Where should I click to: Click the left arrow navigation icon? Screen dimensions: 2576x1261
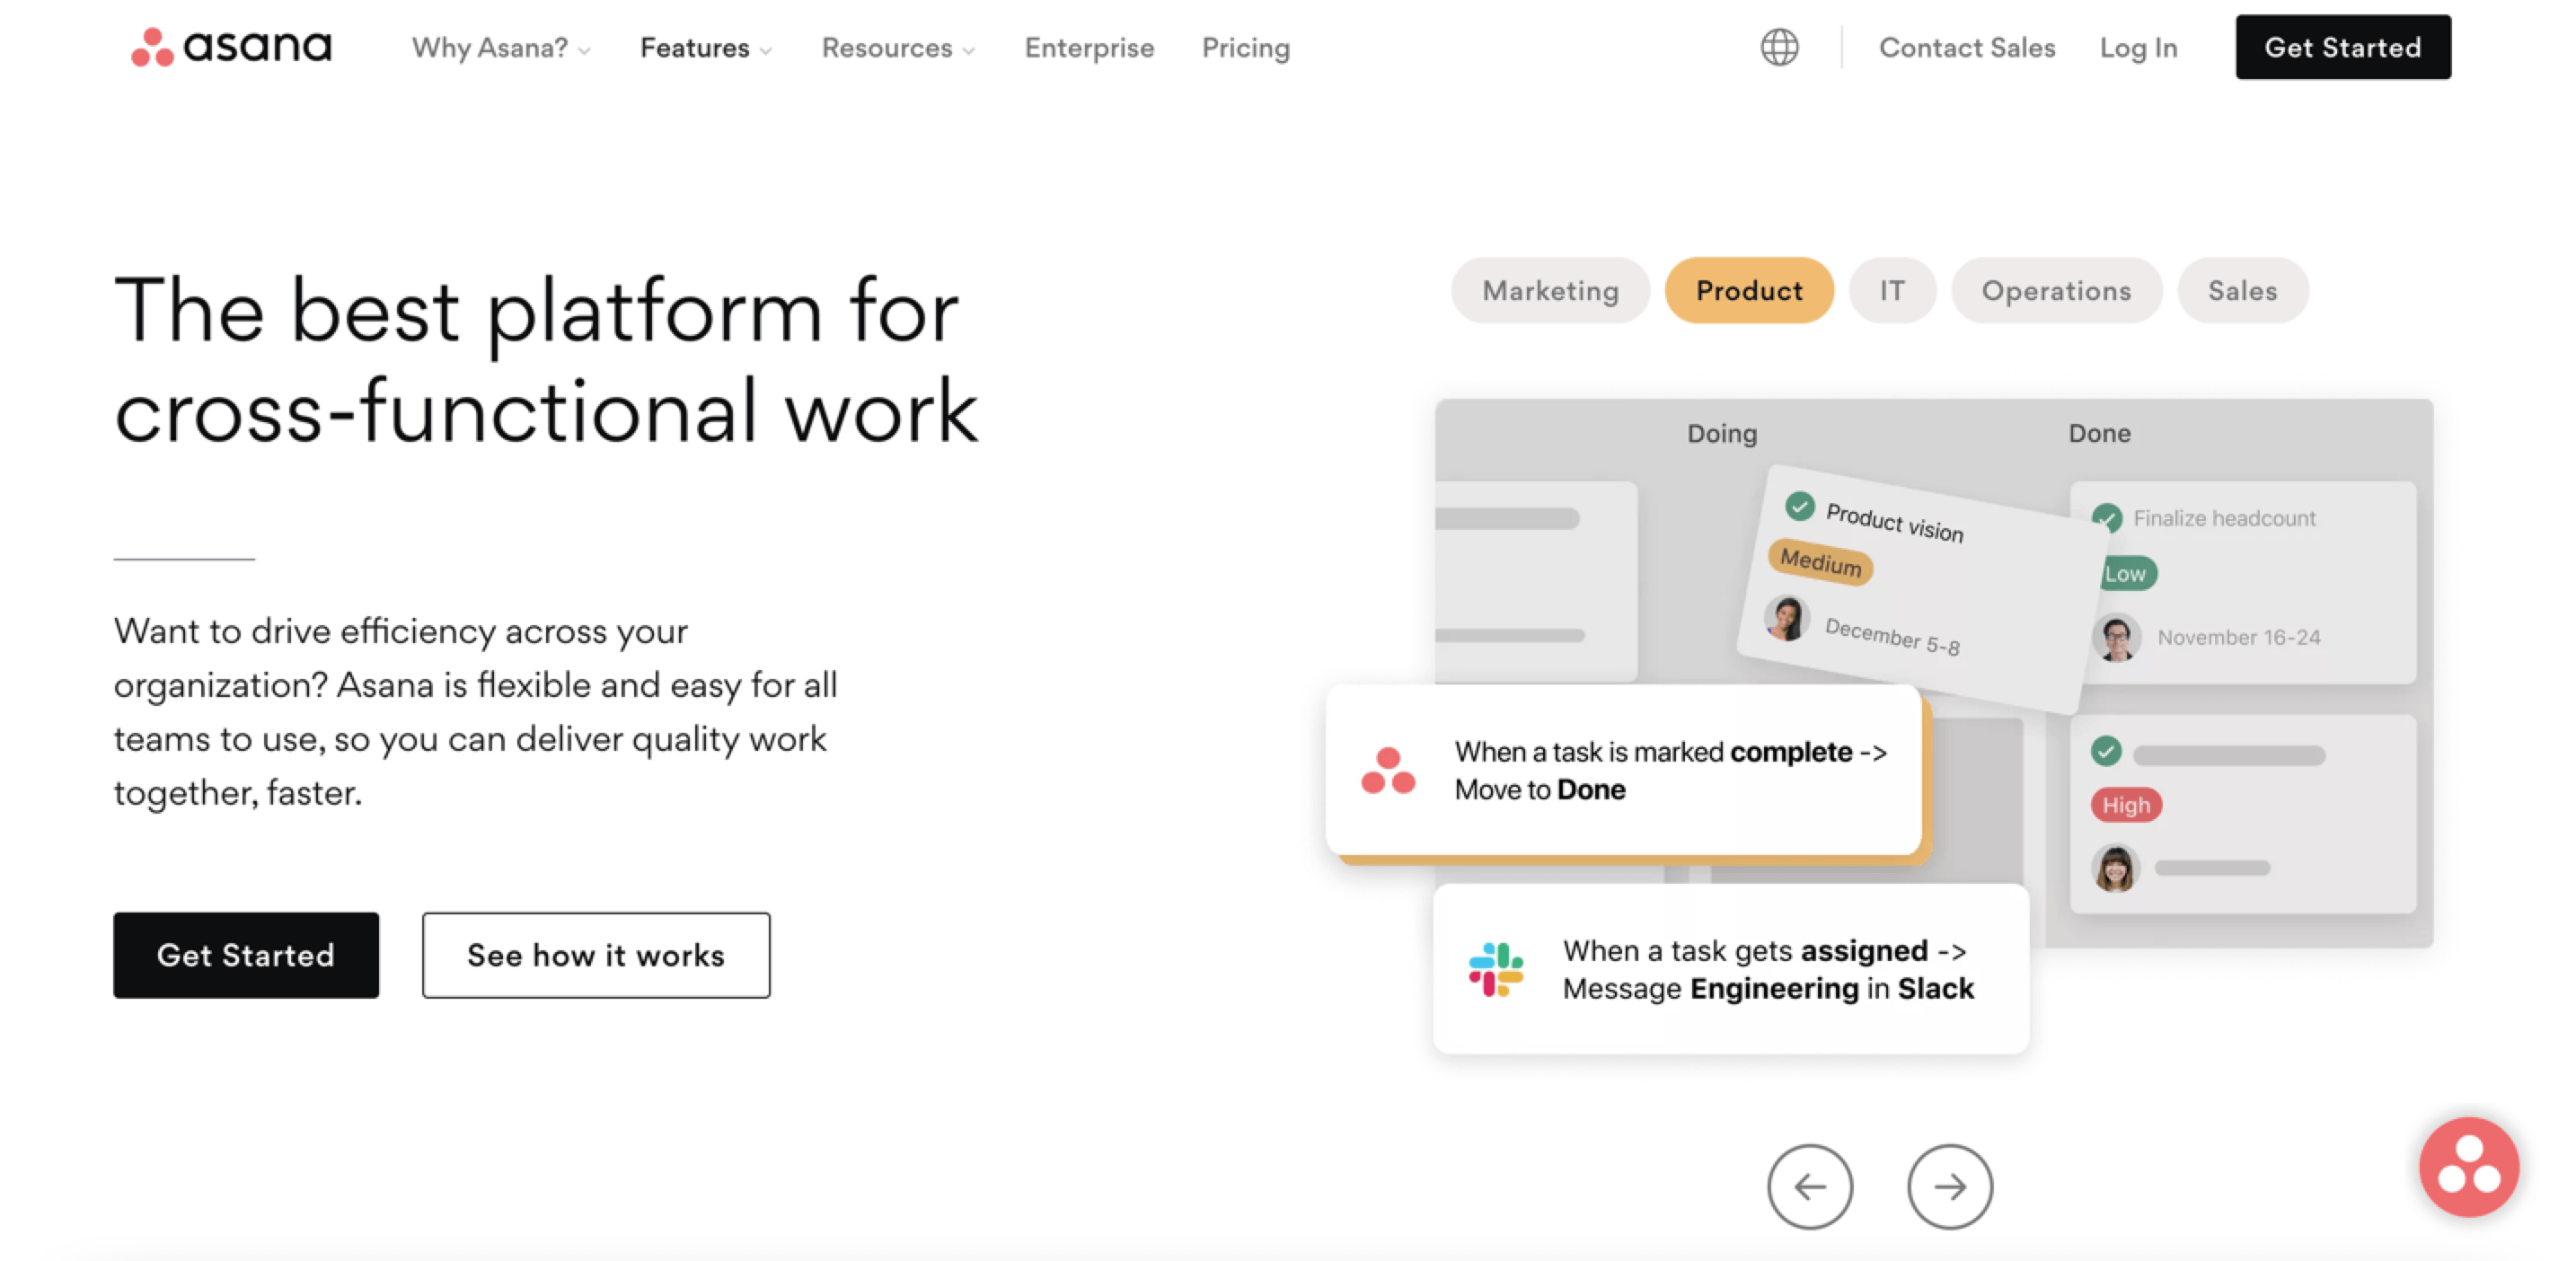click(1811, 1186)
